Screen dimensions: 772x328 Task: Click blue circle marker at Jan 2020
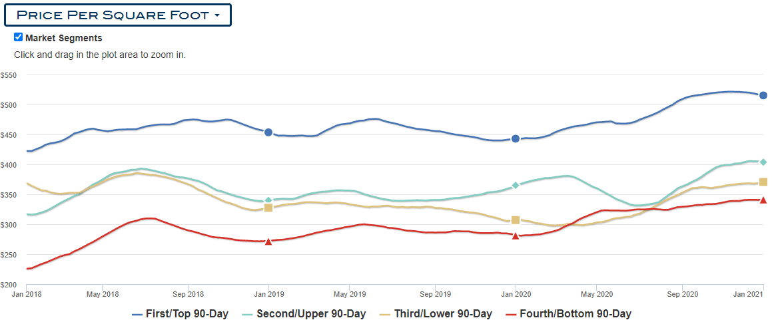(516, 138)
